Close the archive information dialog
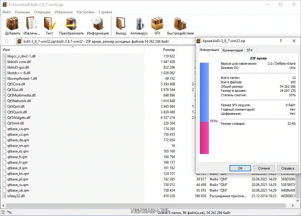 click(294, 41)
